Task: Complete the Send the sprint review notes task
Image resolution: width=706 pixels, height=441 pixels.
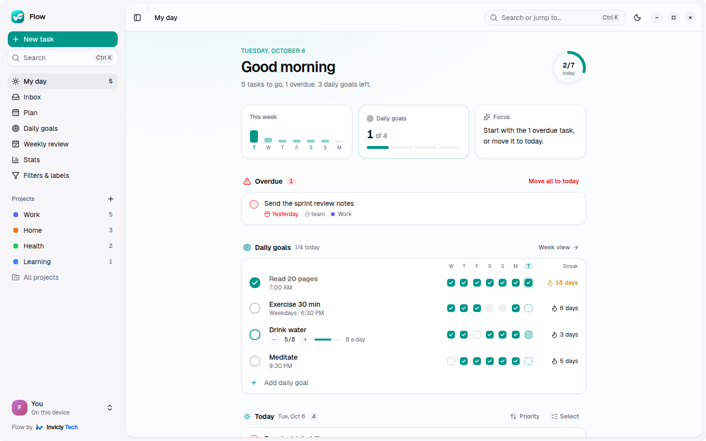Action: click(254, 204)
